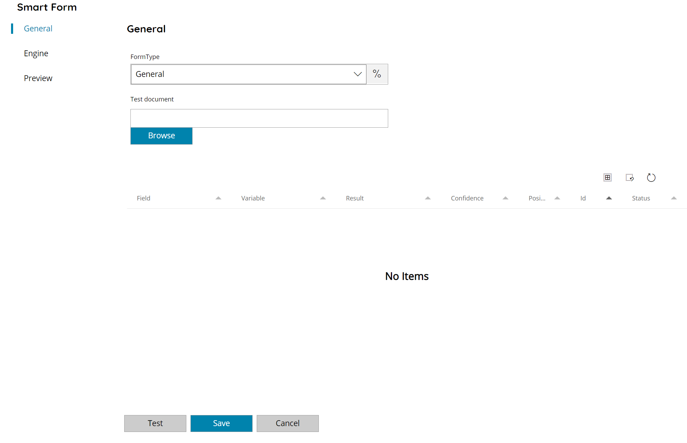Click the refresh icon above the results table
The image size is (687, 443).
tap(651, 177)
